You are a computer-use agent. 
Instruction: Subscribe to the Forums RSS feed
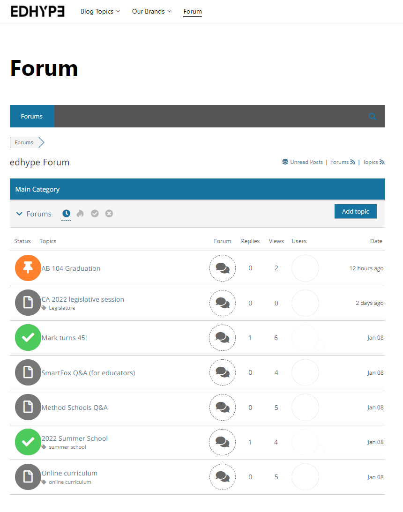[352, 162]
